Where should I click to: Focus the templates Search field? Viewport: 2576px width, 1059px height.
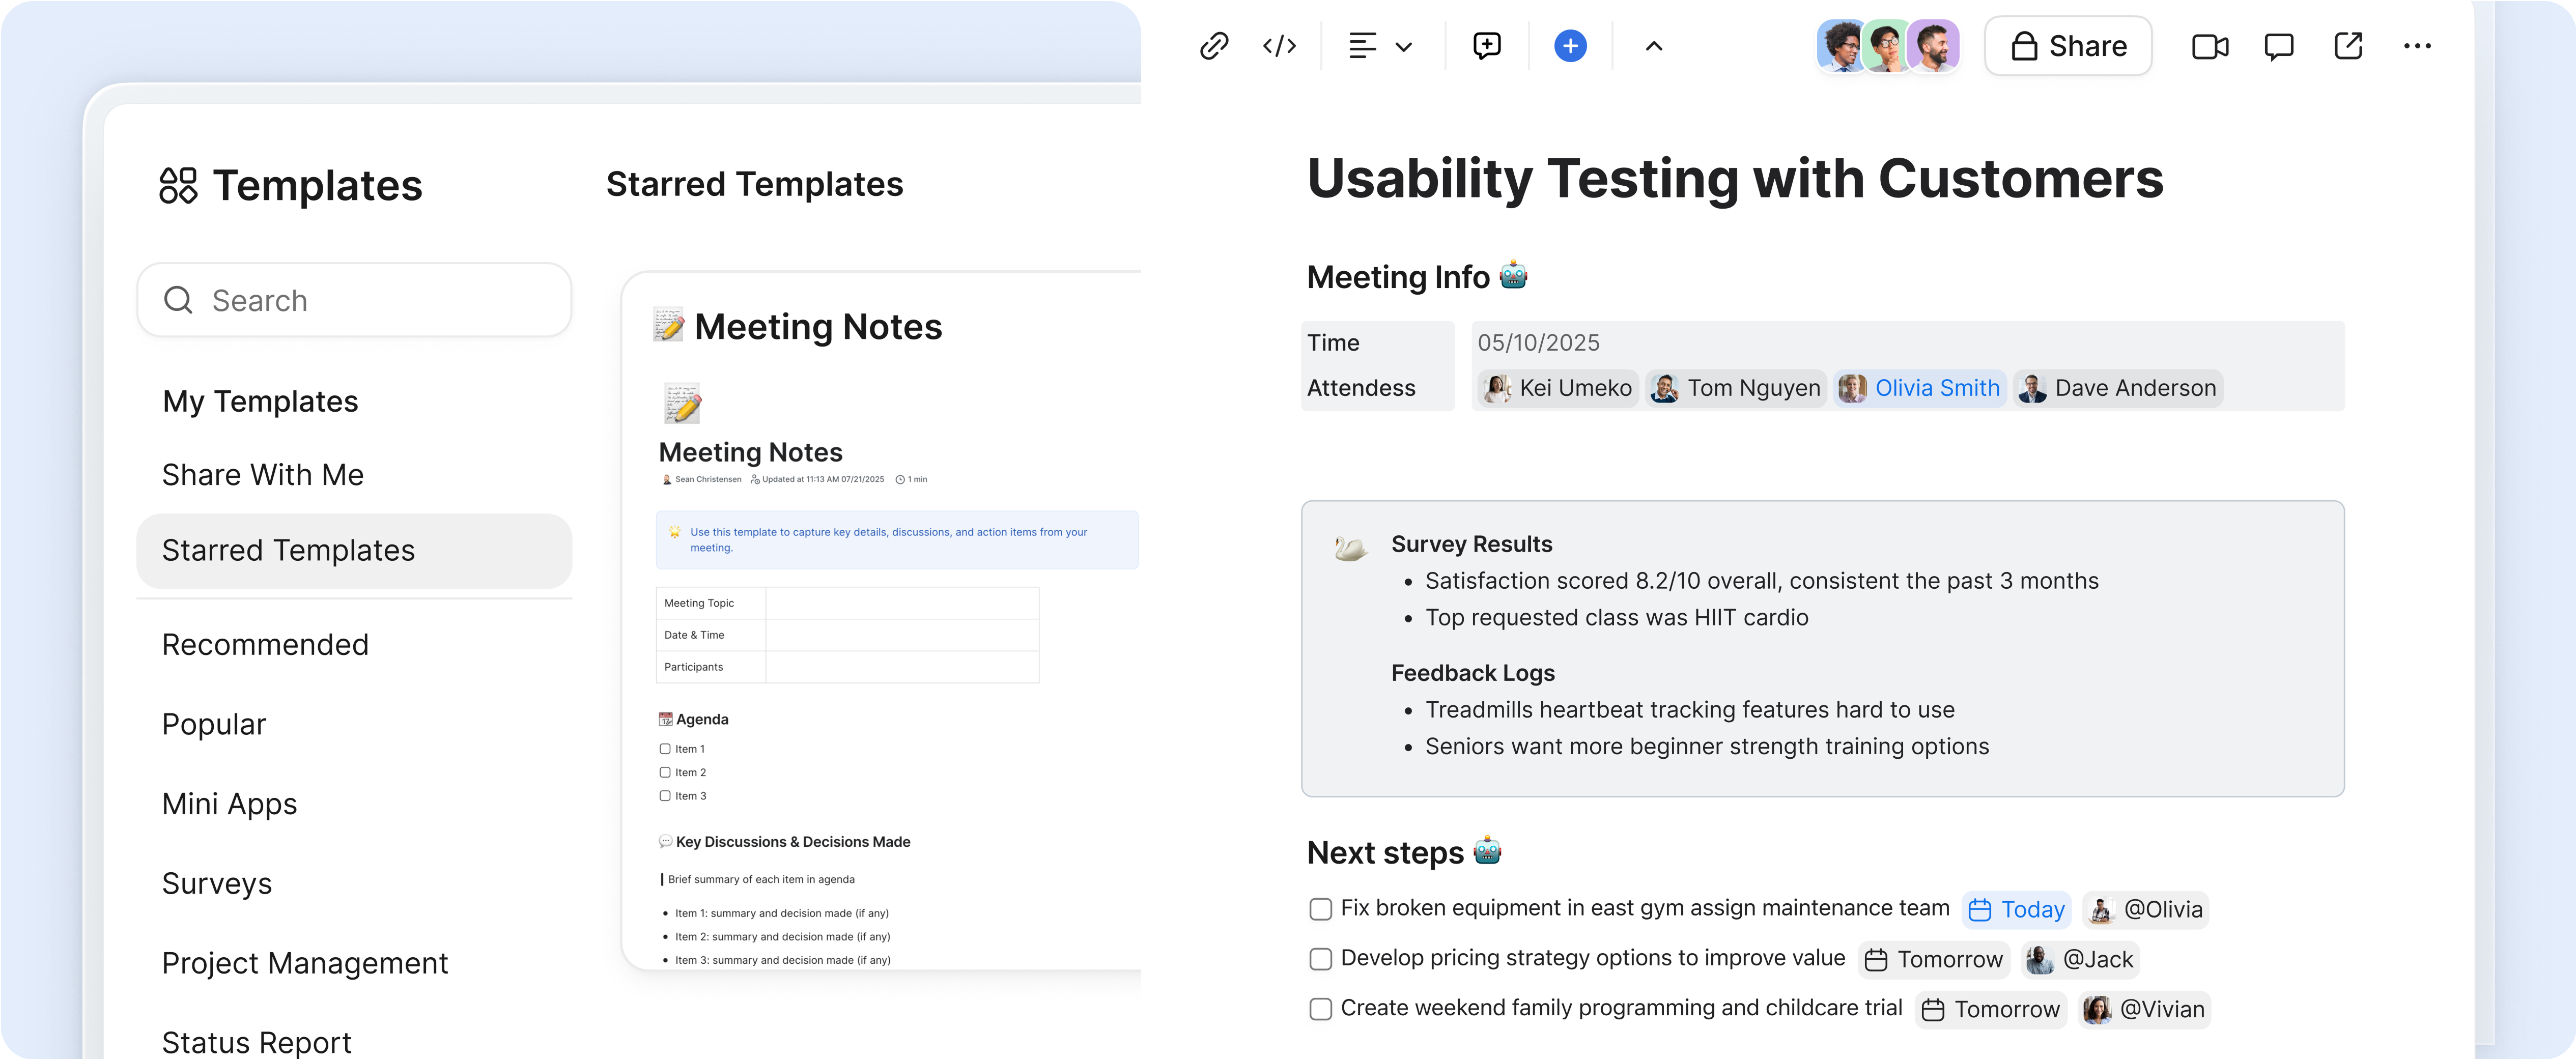click(x=354, y=300)
